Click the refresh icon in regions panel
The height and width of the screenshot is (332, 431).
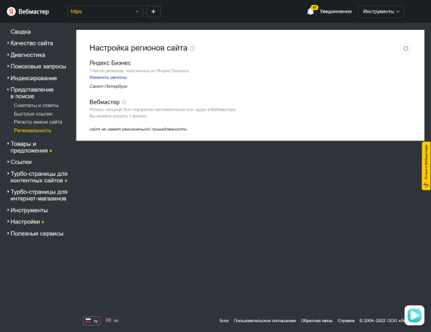[405, 48]
